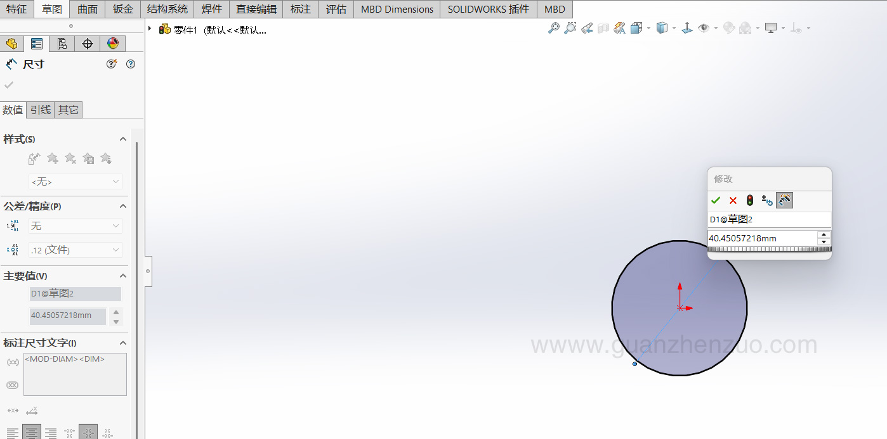This screenshot has height=439, width=887.
Task: Click the thumbwheel slider in 修改 dialog
Action: pos(769,249)
